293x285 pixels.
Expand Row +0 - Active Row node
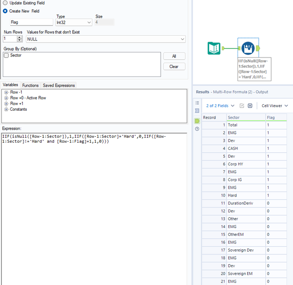(6, 98)
